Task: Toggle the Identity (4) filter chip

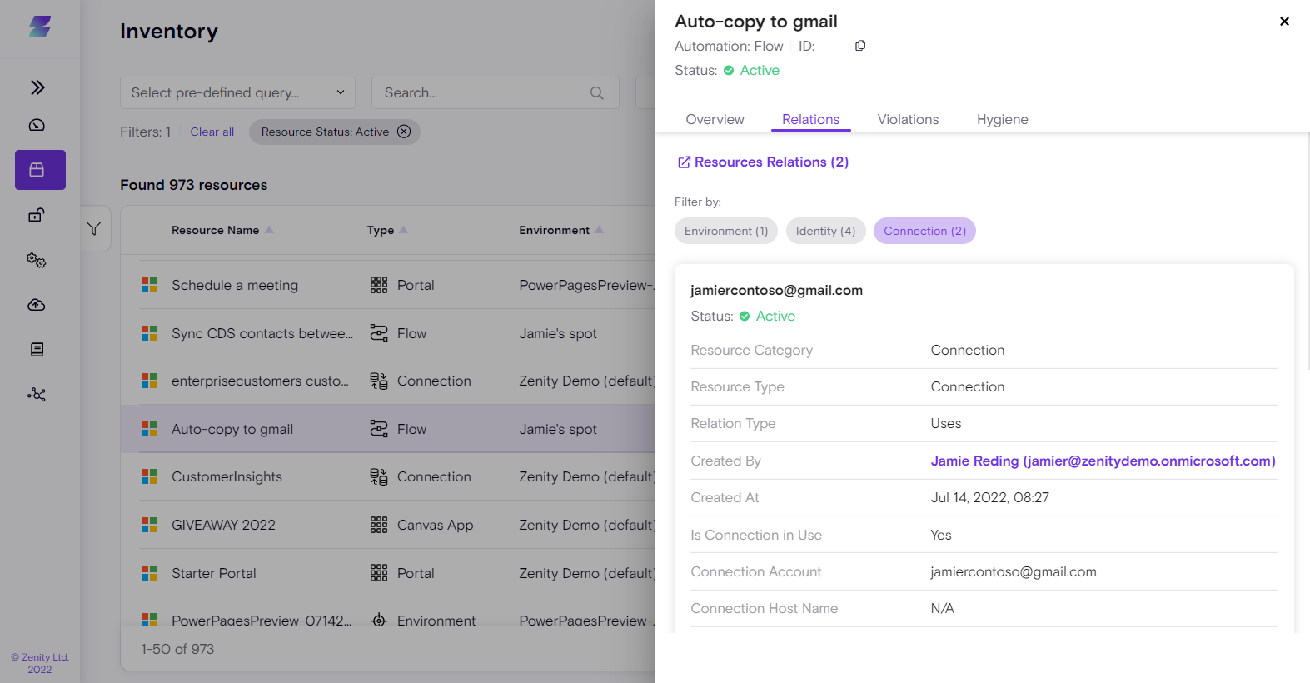Action: tap(825, 231)
